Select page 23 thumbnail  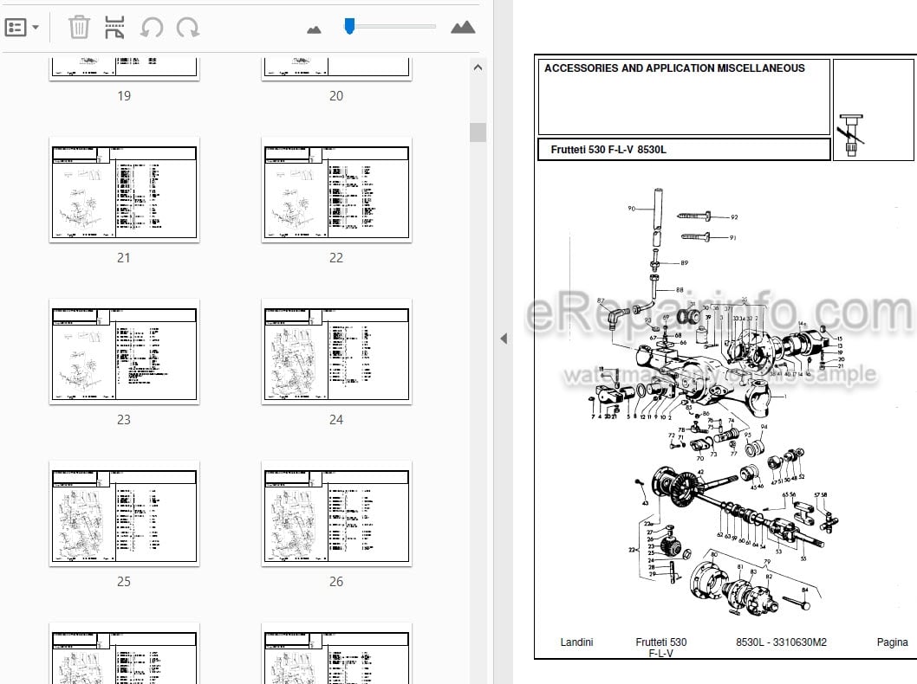coord(124,352)
